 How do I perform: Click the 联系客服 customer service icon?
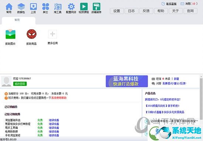tap(163, 4)
